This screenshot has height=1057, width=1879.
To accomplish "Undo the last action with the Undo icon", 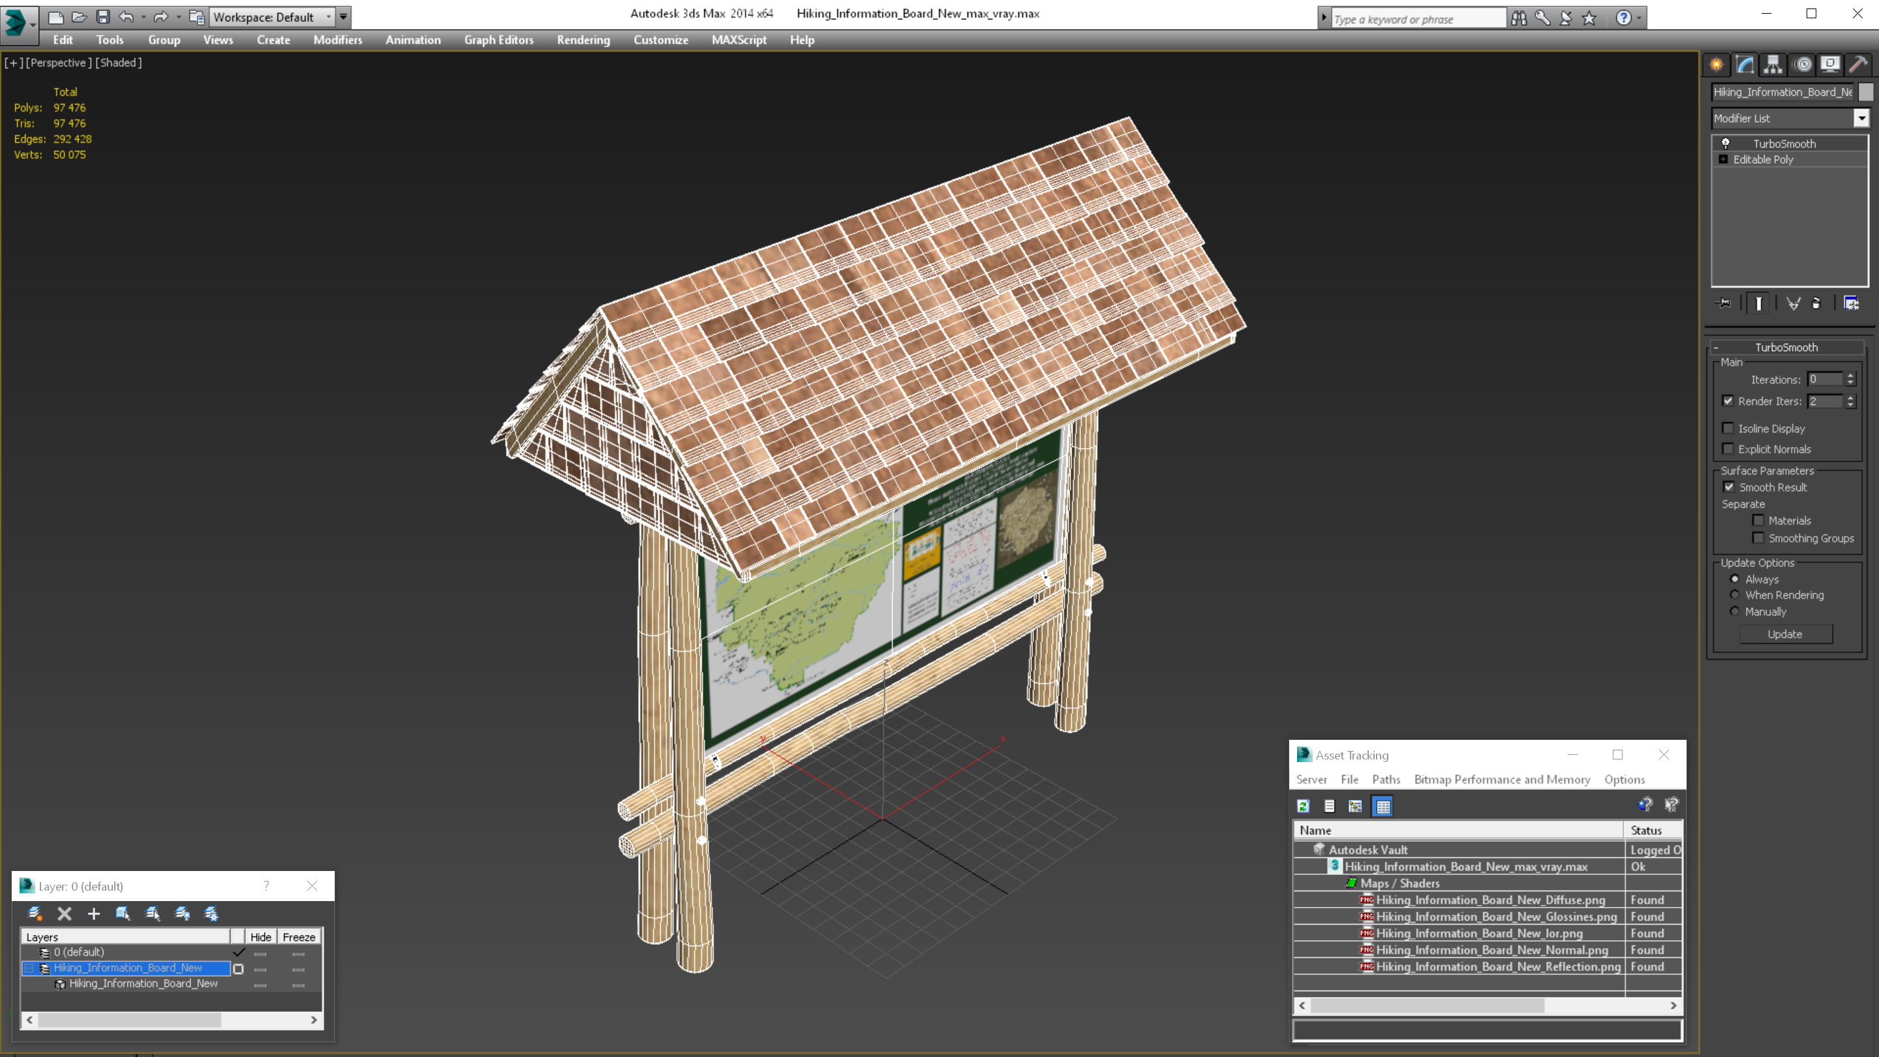I will [126, 17].
